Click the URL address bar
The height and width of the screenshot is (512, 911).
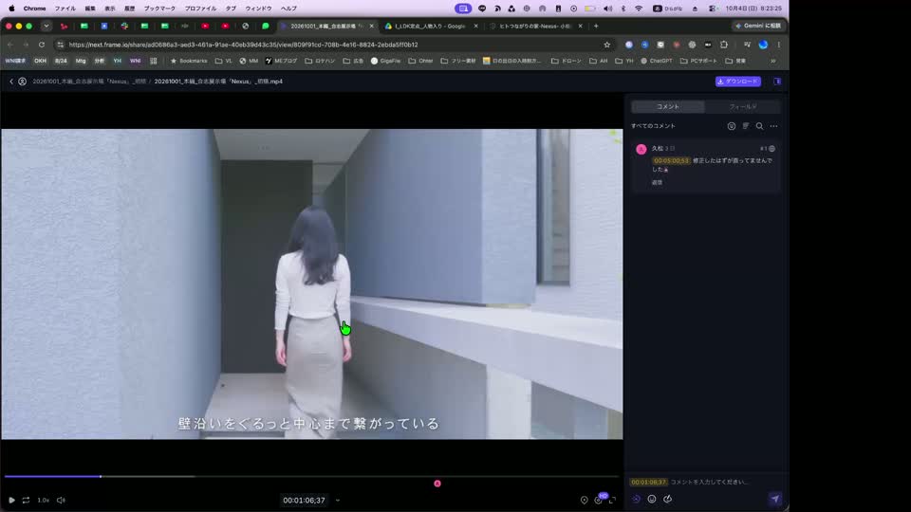tap(331, 45)
